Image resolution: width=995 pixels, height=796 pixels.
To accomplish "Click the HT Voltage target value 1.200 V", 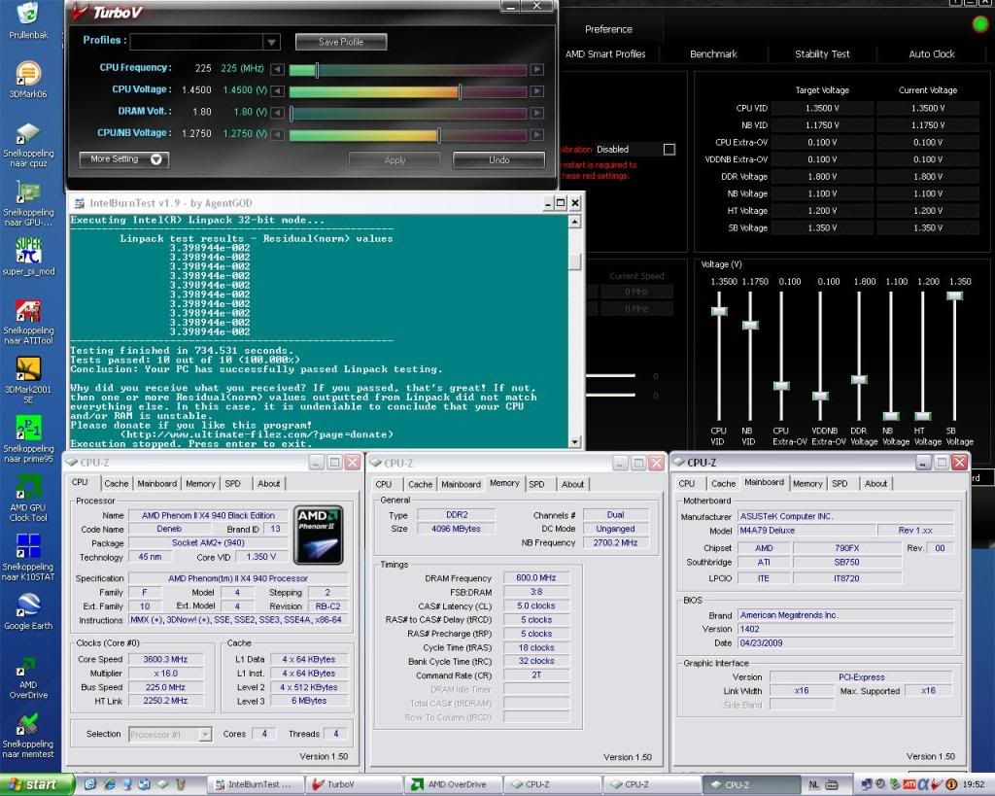I will pos(822,211).
